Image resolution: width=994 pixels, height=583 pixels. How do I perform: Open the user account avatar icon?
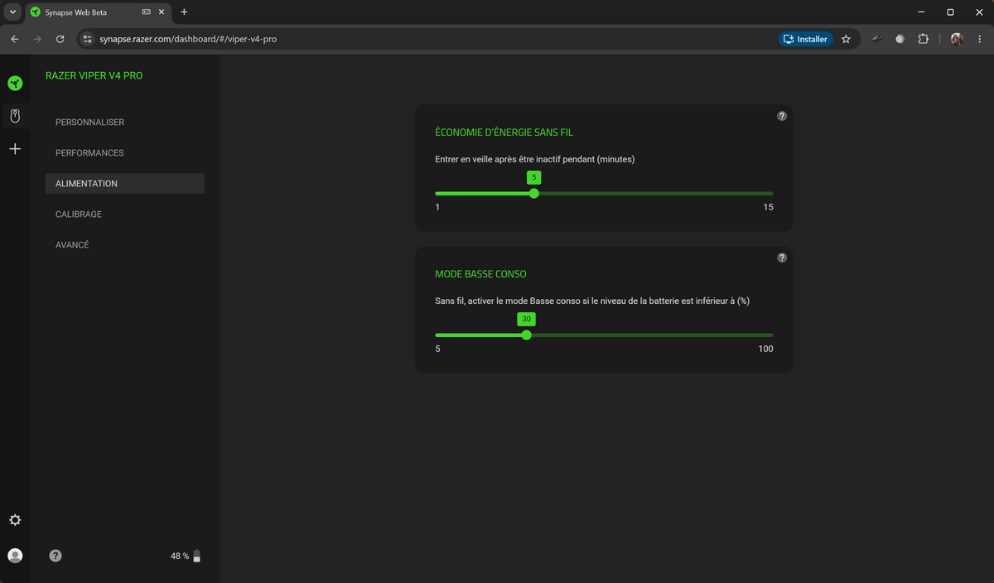(15, 556)
